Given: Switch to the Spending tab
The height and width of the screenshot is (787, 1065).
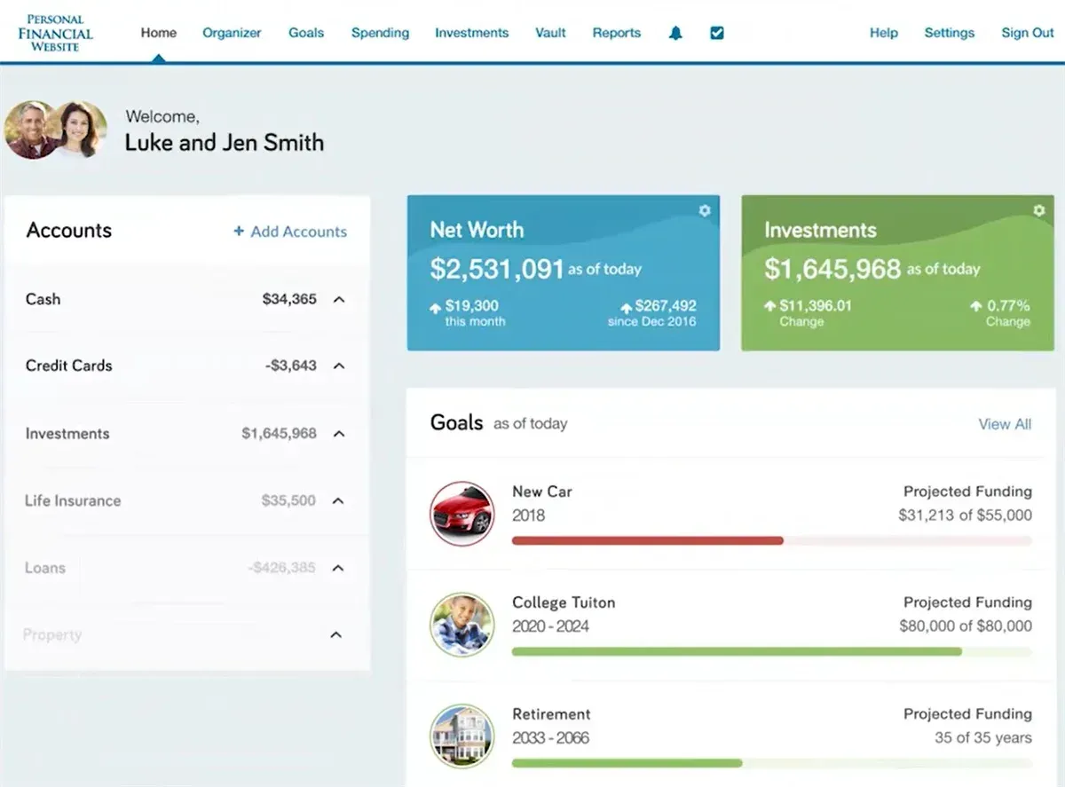Looking at the screenshot, I should pos(380,33).
